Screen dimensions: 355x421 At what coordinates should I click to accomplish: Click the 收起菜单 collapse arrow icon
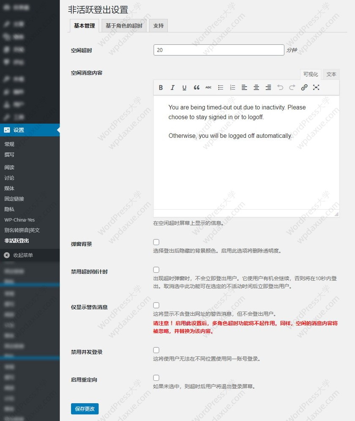(7, 255)
